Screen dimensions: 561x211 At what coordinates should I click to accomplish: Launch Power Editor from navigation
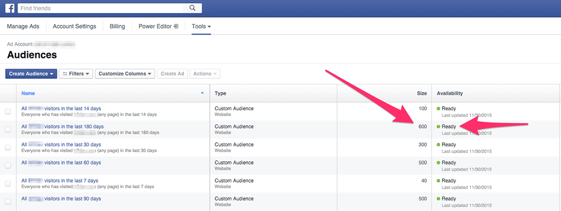click(x=158, y=26)
